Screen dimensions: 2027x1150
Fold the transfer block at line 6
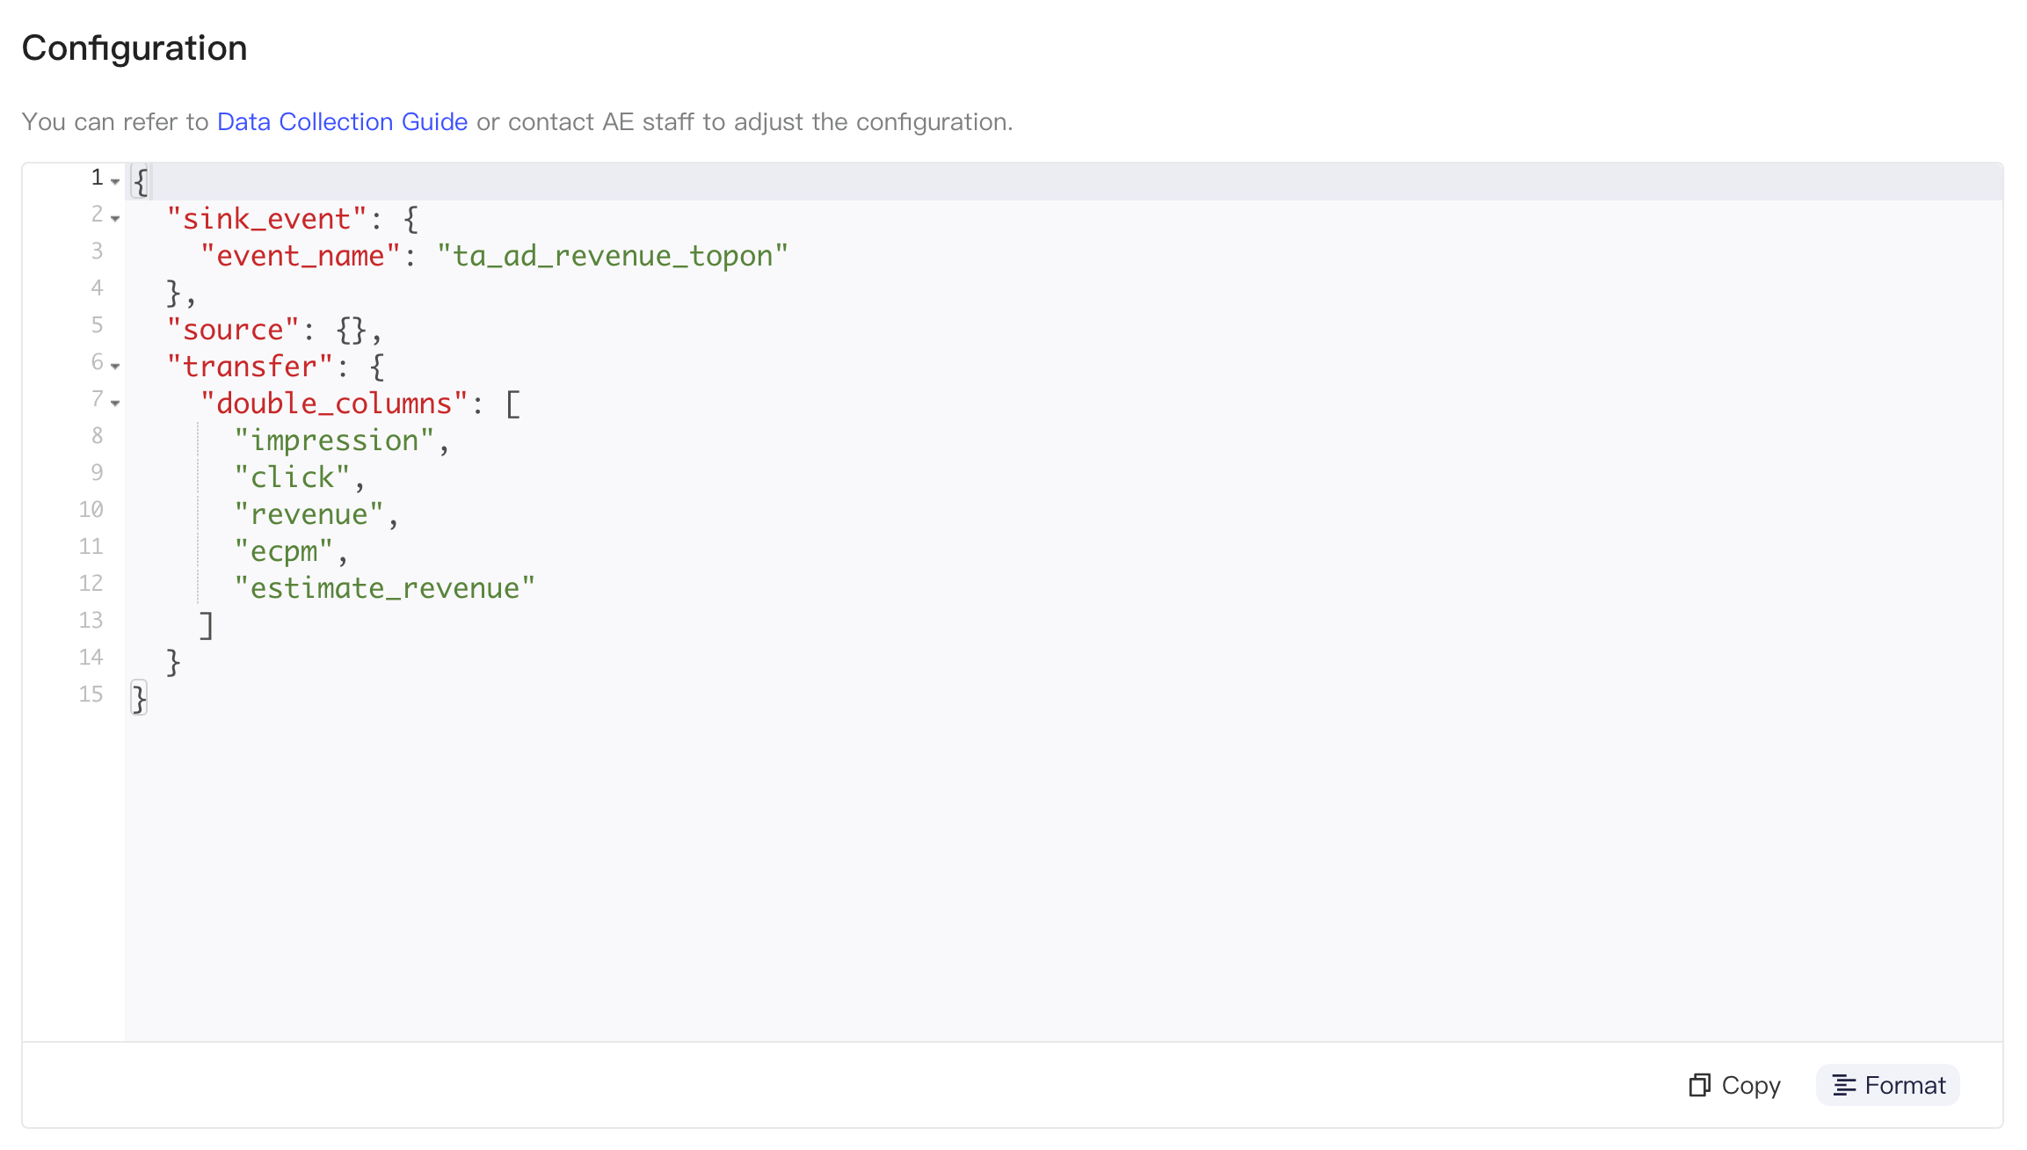(x=115, y=366)
